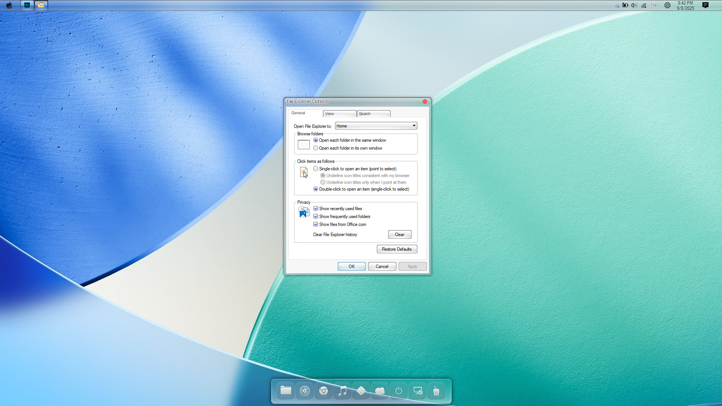
Task: Click the power icon in the dock
Action: click(x=399, y=391)
